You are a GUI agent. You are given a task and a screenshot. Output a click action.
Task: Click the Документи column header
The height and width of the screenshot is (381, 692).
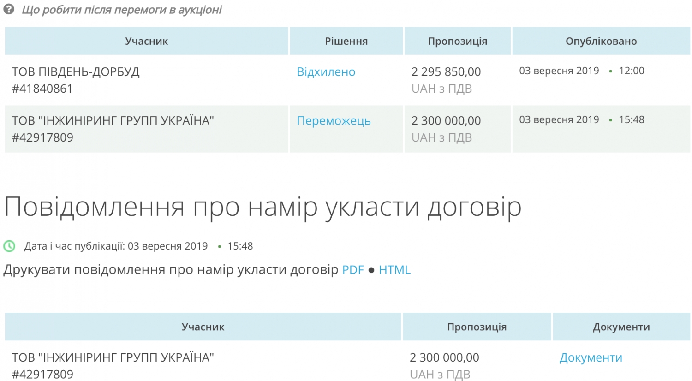coord(621,327)
